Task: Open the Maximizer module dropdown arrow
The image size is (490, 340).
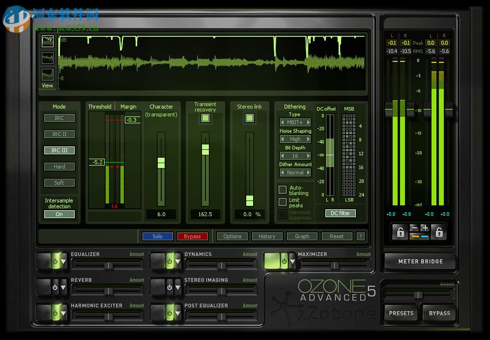Action: click(292, 261)
